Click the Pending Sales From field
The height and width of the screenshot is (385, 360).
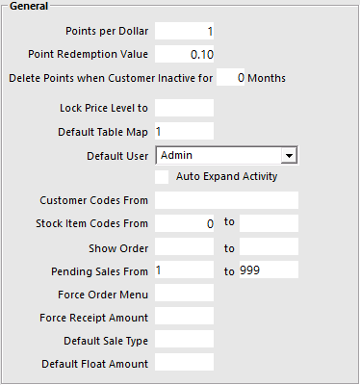(184, 269)
